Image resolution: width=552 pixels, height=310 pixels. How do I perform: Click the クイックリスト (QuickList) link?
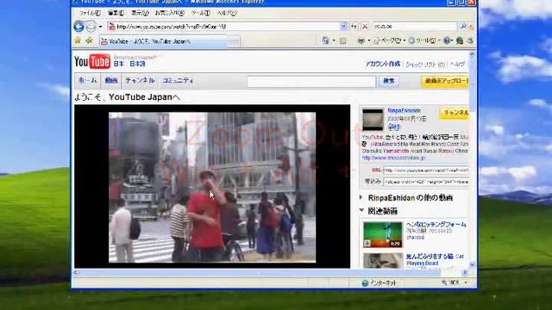point(425,65)
